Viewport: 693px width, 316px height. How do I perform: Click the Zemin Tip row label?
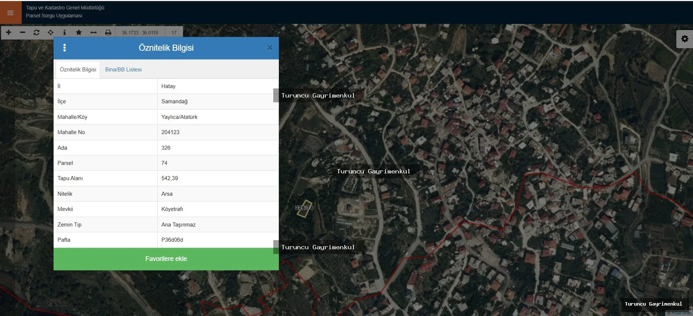tap(69, 225)
